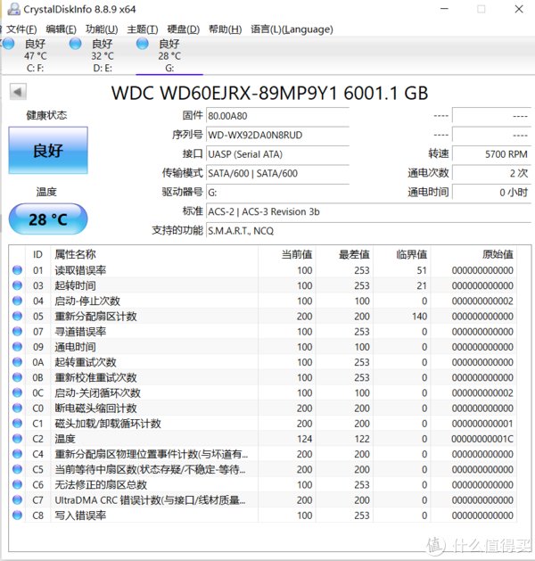Click status dot for C6 无法修正的扇区总数
The image size is (535, 561).
pyautogui.click(x=17, y=484)
